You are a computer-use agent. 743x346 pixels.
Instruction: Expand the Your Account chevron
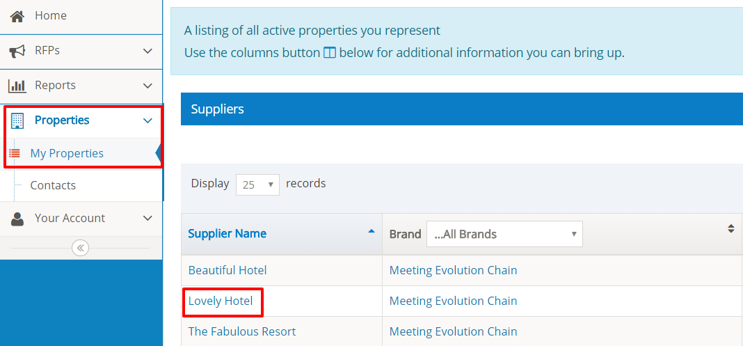pyautogui.click(x=147, y=219)
